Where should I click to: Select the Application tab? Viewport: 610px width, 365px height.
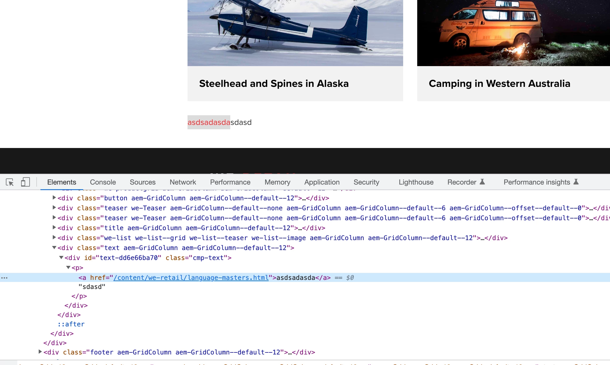pos(322,182)
